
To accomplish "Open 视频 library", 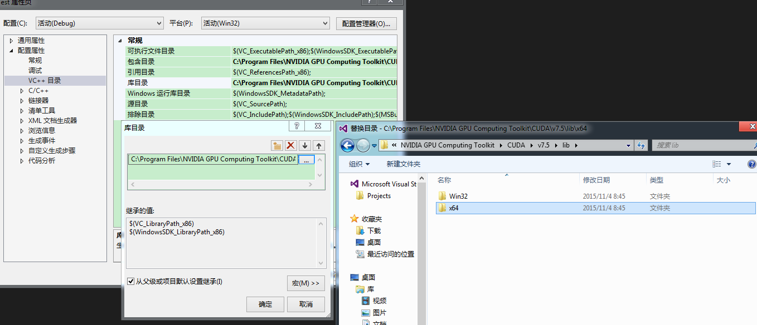I will tap(373, 301).
